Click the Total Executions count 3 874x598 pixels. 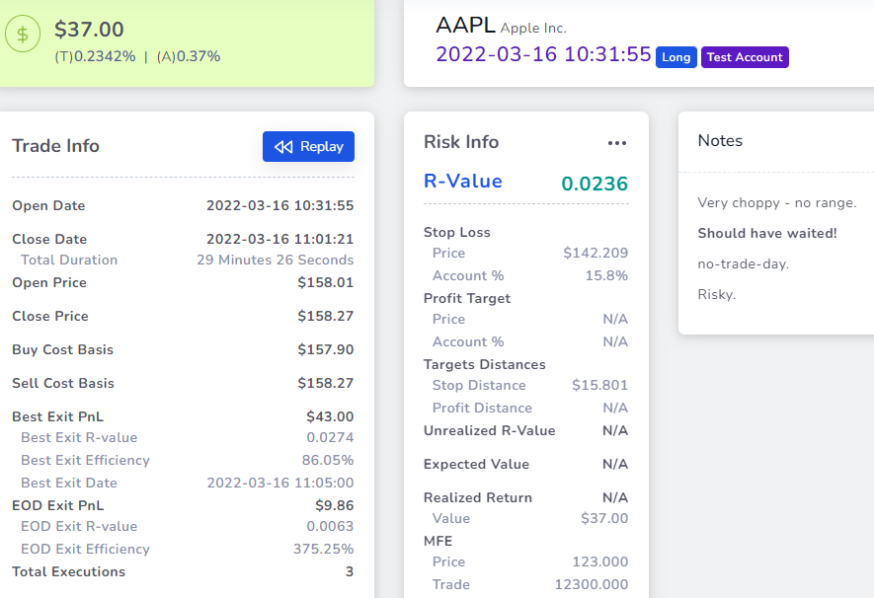pos(350,571)
